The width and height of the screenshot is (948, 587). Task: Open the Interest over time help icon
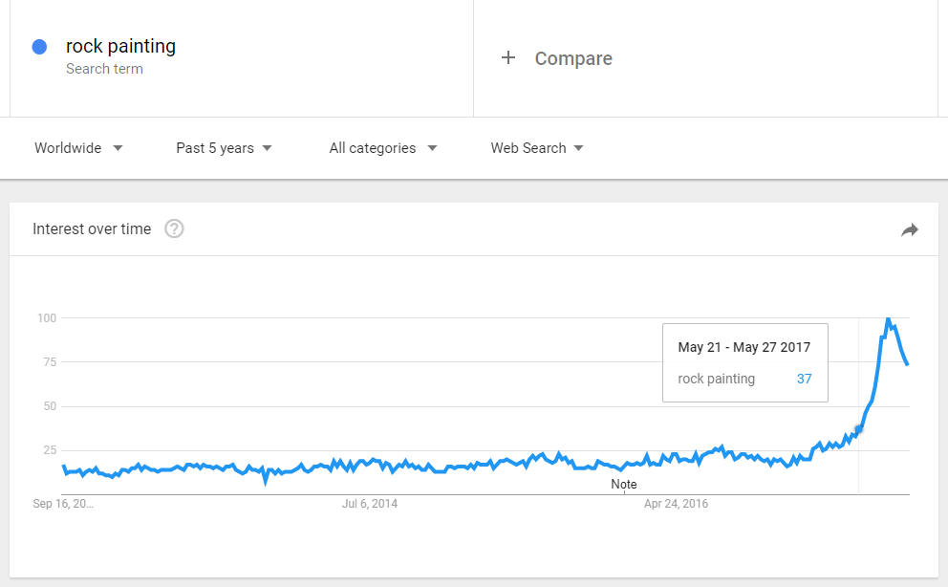click(174, 228)
